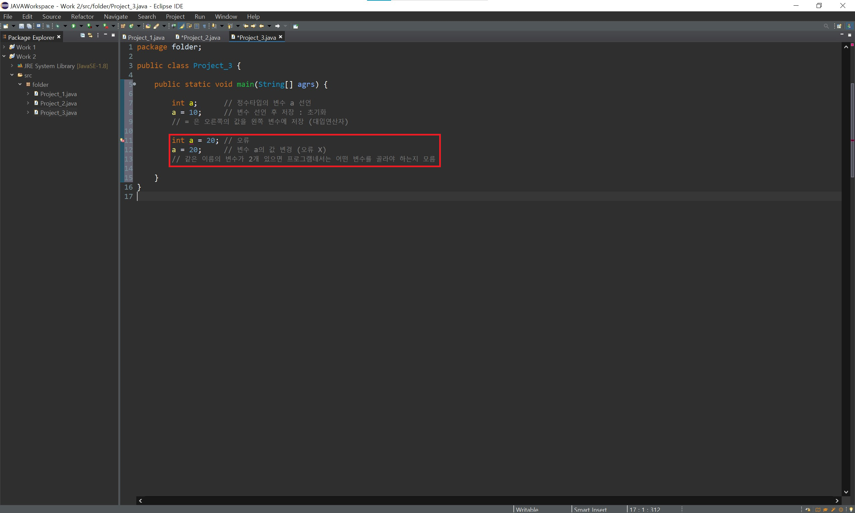This screenshot has height=513, width=855.
Task: Click the error marker on line 11
Action: point(122,140)
